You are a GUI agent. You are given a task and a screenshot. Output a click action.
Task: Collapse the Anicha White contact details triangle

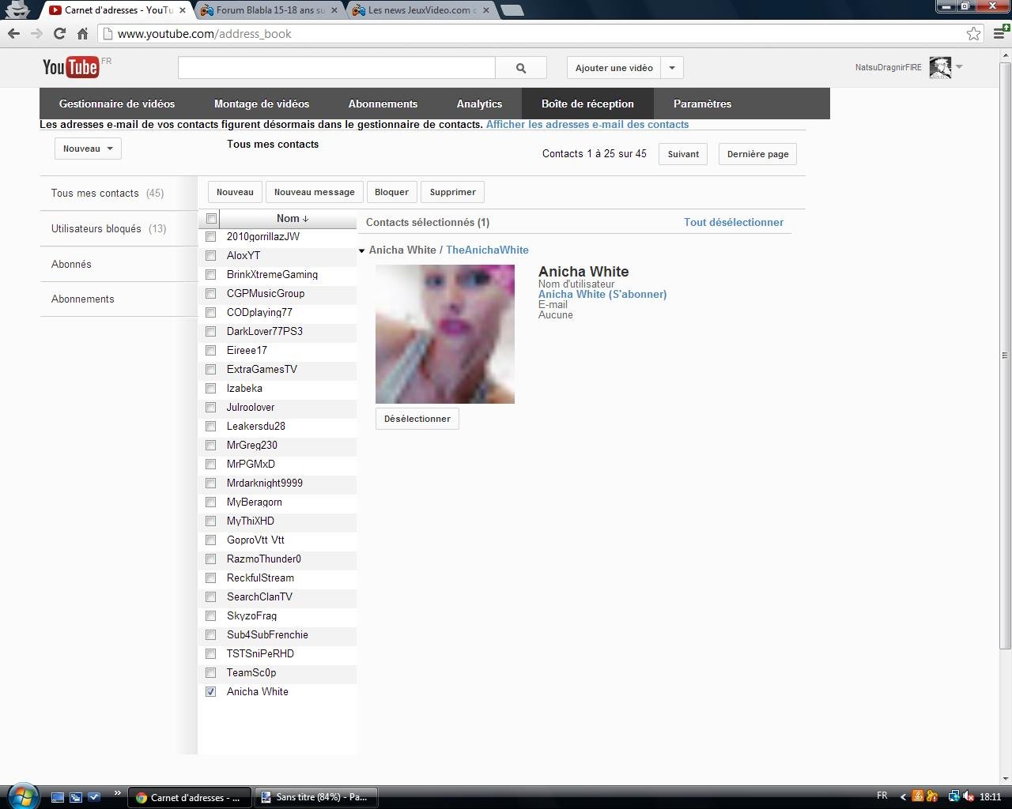[362, 250]
